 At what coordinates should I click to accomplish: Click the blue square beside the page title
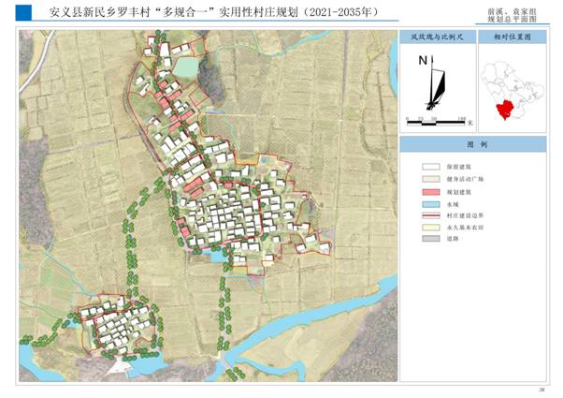pyautogui.click(x=23, y=12)
